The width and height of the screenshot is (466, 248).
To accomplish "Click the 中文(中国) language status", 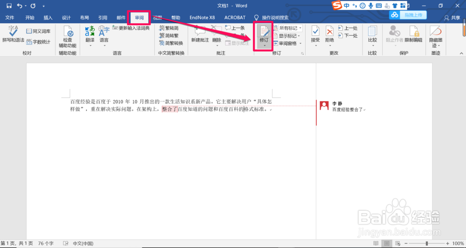I will [83, 243].
